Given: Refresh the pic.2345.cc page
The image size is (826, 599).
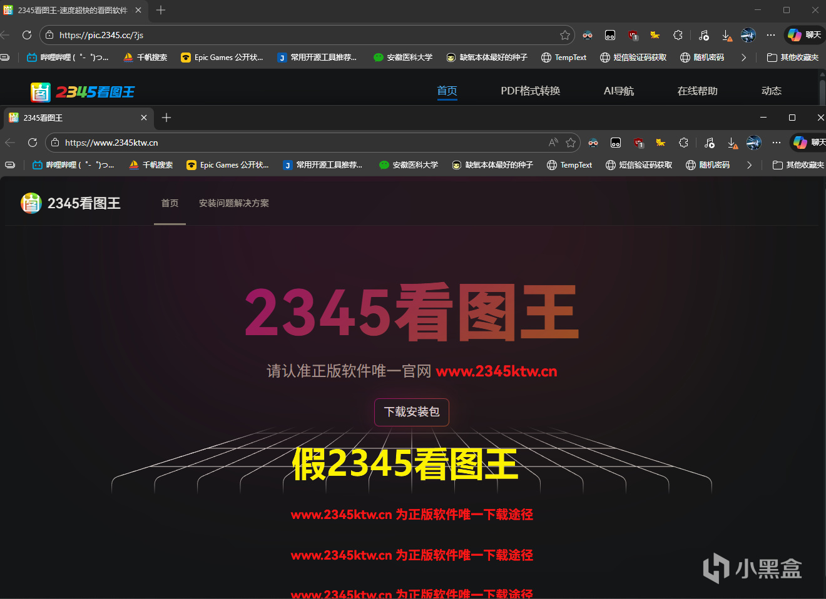Looking at the screenshot, I should pos(27,35).
